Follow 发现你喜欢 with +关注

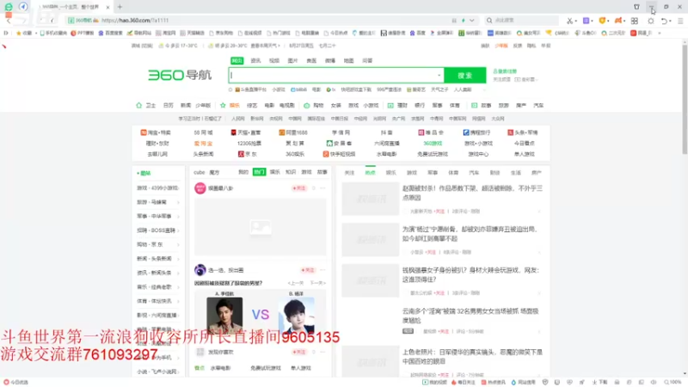coord(299,352)
